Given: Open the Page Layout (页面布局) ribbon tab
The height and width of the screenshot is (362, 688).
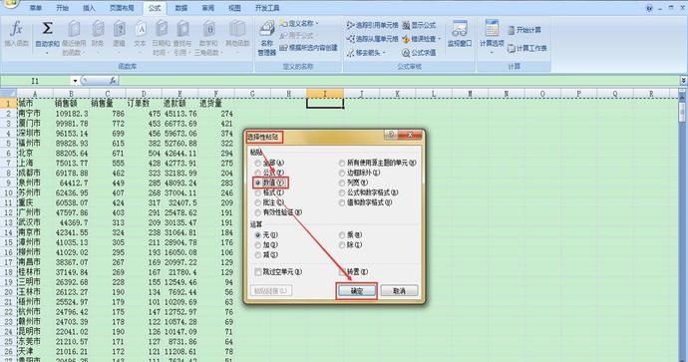Looking at the screenshot, I should tap(122, 8).
